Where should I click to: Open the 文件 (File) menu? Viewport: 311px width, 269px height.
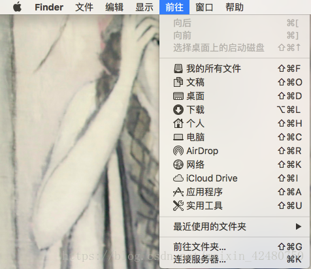point(84,7)
